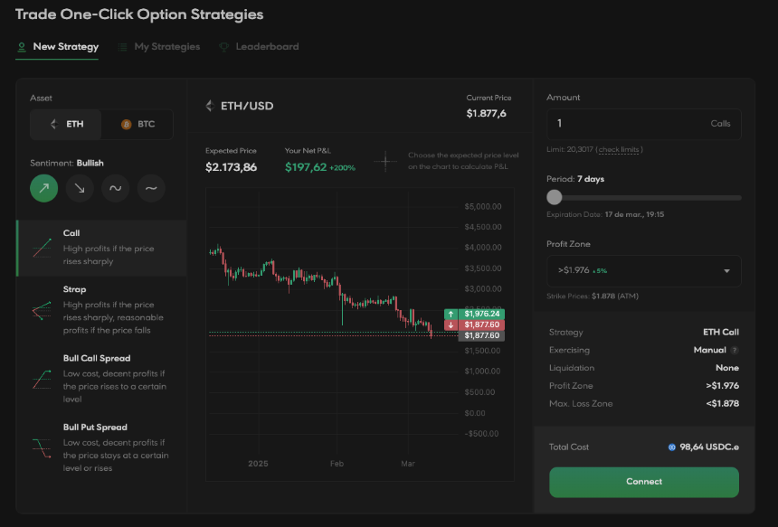
Task: Select the bearish down-arrow sentiment icon
Action: (80, 188)
